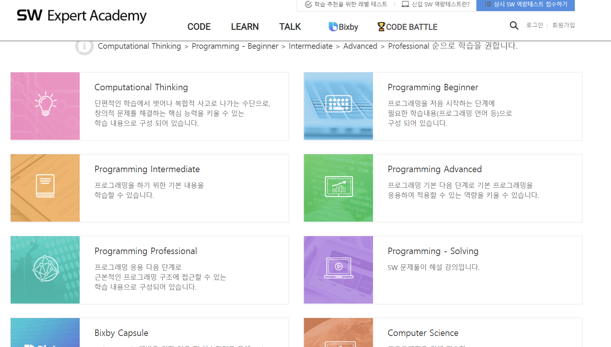
Task: Open Programming Intermediate book thumbnail
Action: tap(45, 188)
